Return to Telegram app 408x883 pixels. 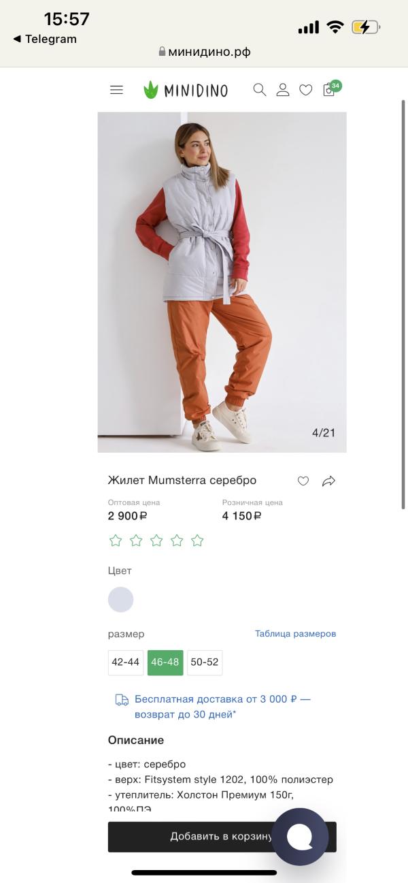point(45,39)
